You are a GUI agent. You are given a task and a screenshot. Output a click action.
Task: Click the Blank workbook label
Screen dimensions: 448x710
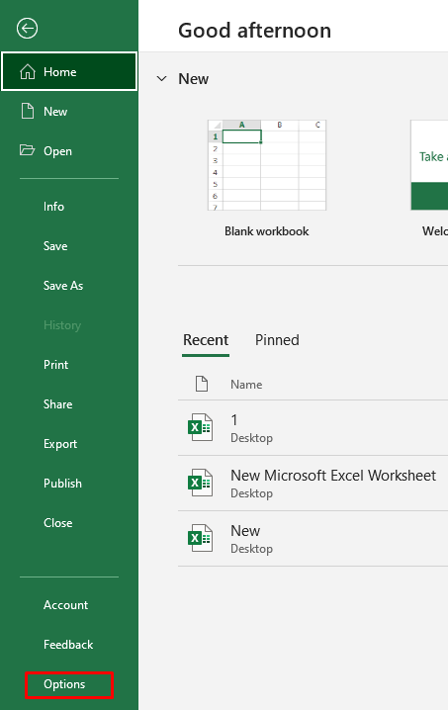click(x=267, y=231)
